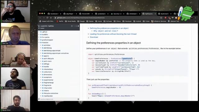Click the master branch label in Octotree
Screen dimensions: 199x112
[42, 28]
